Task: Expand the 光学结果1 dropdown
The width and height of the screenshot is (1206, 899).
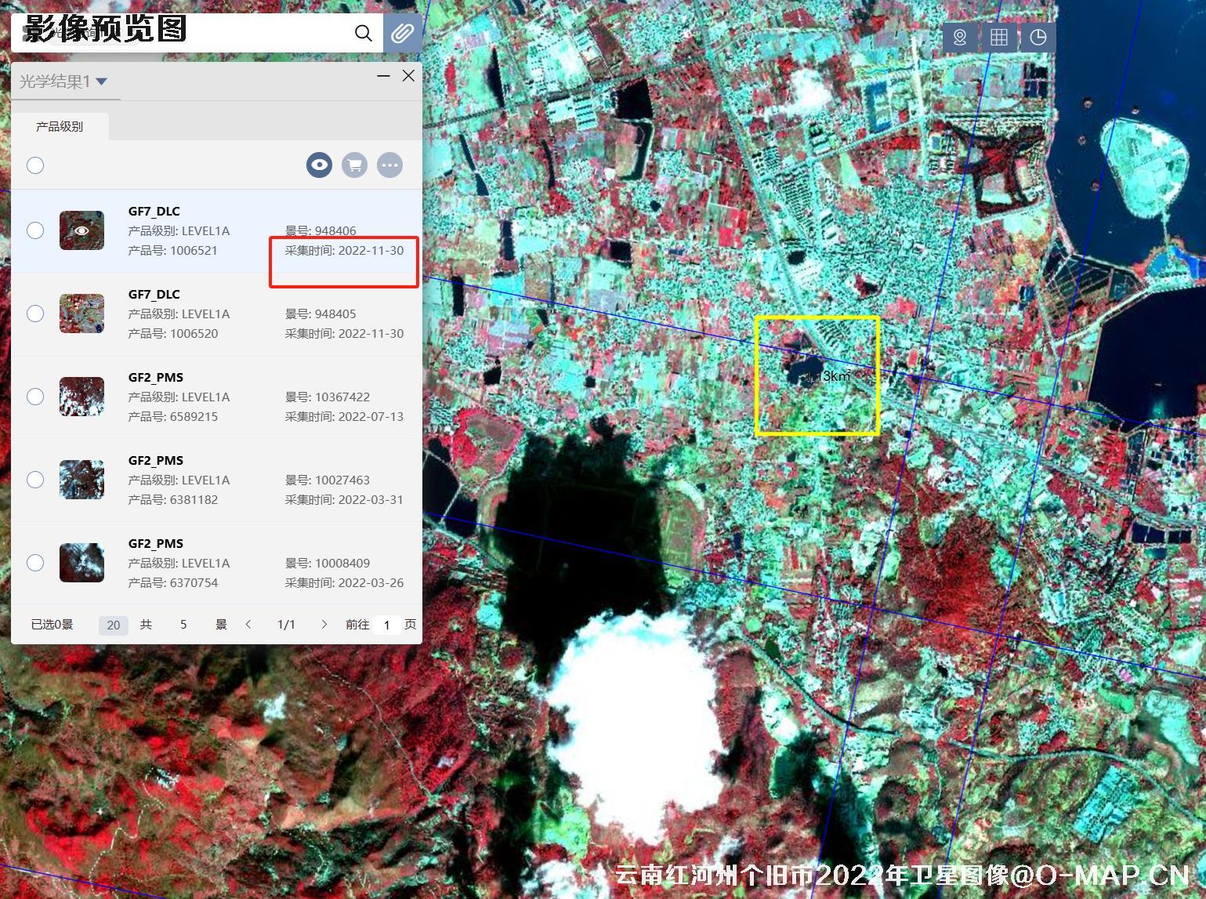Action: (x=102, y=81)
